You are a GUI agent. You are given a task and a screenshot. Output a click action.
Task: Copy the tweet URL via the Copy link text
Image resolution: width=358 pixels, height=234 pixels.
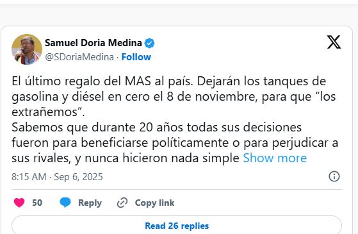pyautogui.click(x=154, y=203)
